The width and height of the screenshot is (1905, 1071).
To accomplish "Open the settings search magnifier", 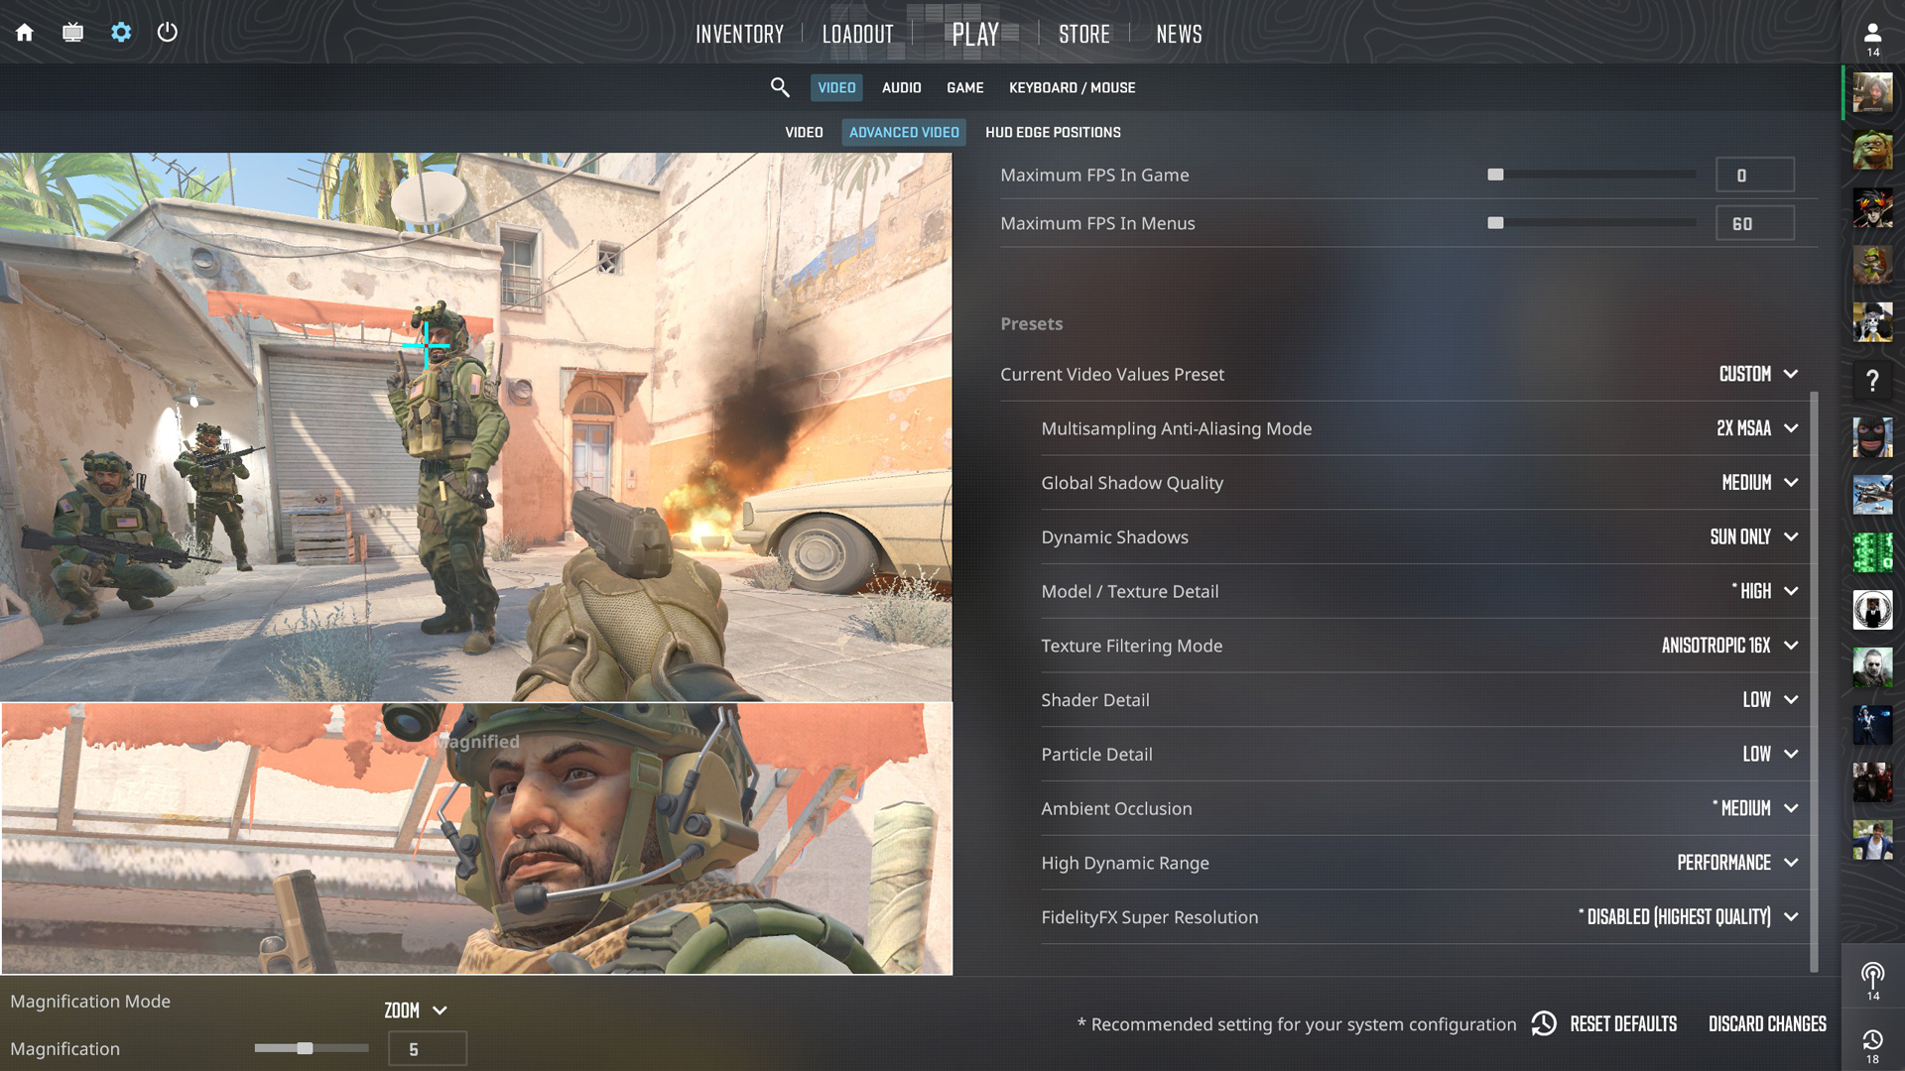I will (x=780, y=87).
